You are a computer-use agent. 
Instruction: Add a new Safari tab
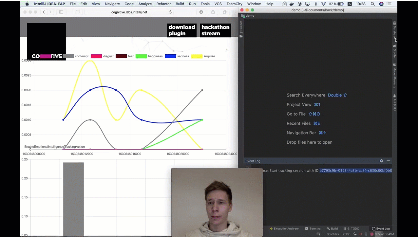[x=235, y=14]
